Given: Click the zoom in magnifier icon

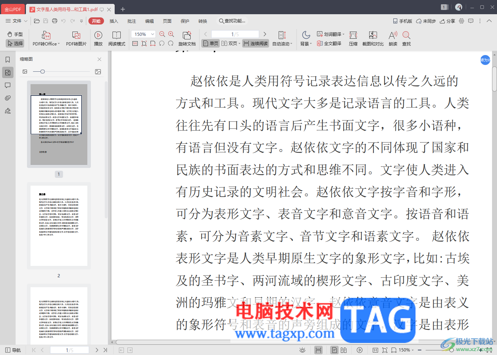Looking at the screenshot, I should tap(171, 34).
